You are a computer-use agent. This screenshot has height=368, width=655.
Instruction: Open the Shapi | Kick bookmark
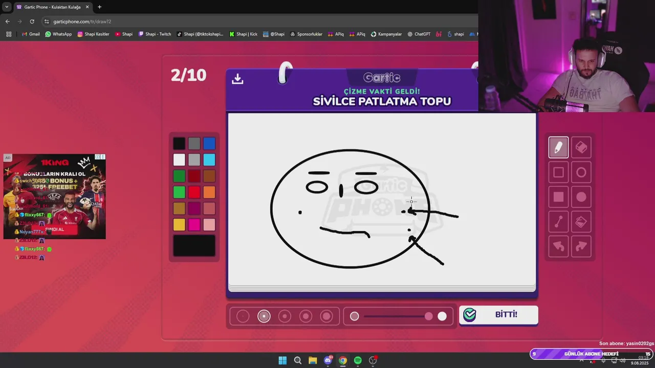(x=243, y=34)
